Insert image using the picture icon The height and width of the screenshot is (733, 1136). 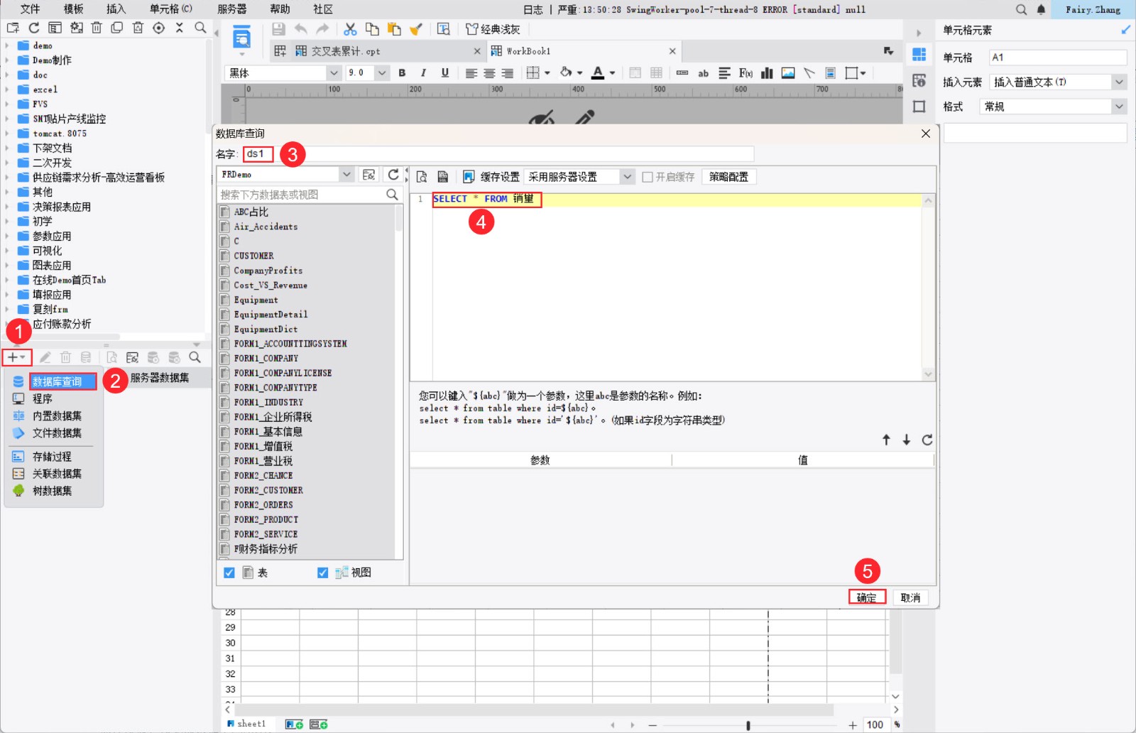[788, 73]
